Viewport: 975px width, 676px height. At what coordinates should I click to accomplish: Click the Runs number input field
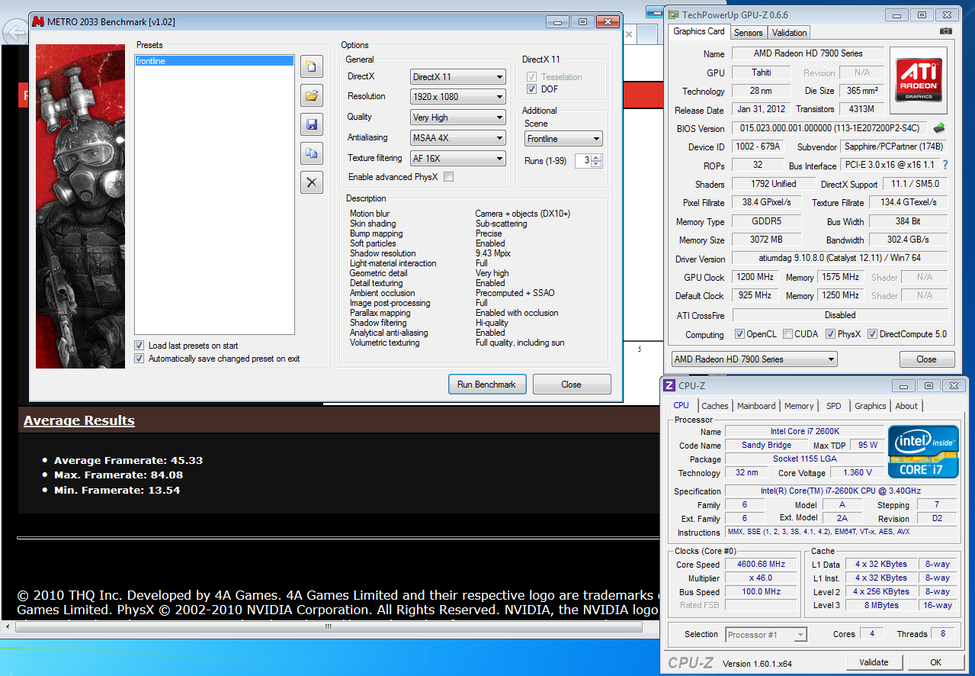click(582, 161)
